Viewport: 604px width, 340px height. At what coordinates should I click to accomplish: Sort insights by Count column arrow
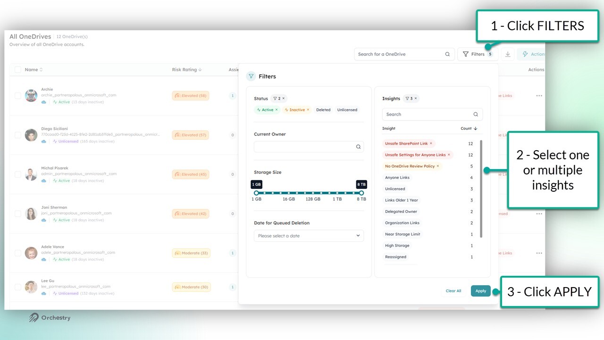point(475,128)
